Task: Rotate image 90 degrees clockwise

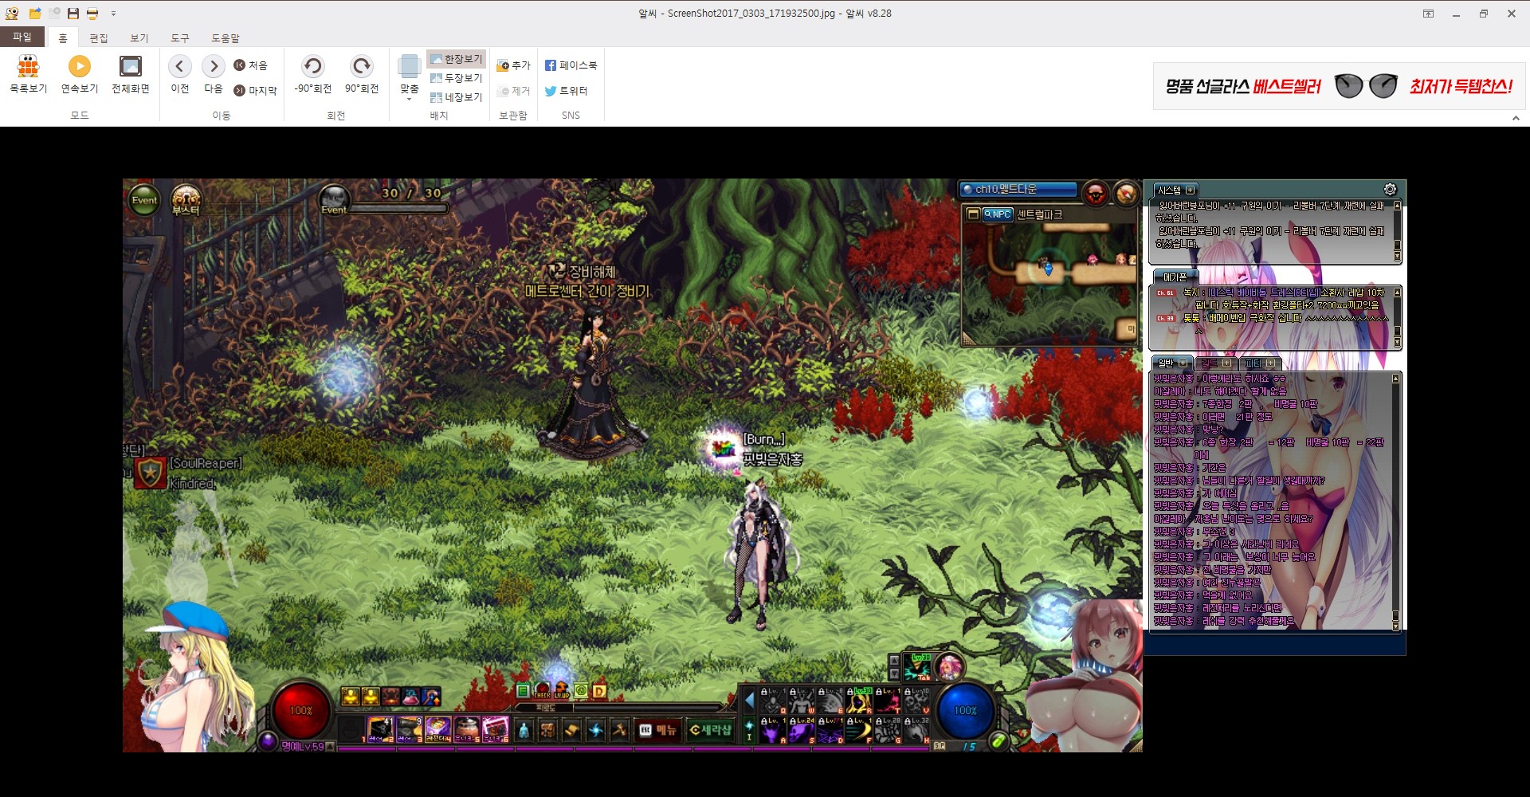Action: click(x=362, y=75)
